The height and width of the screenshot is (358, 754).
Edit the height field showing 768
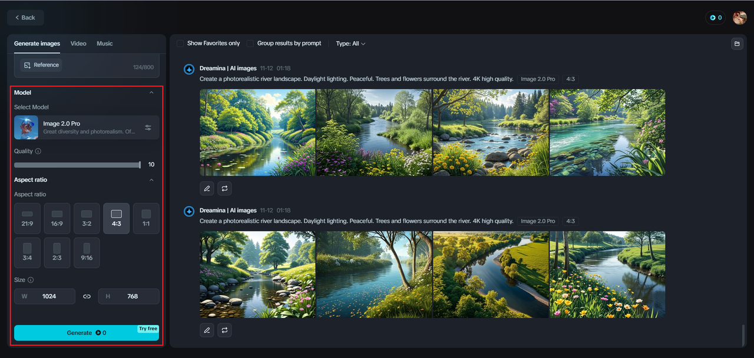pyautogui.click(x=128, y=296)
